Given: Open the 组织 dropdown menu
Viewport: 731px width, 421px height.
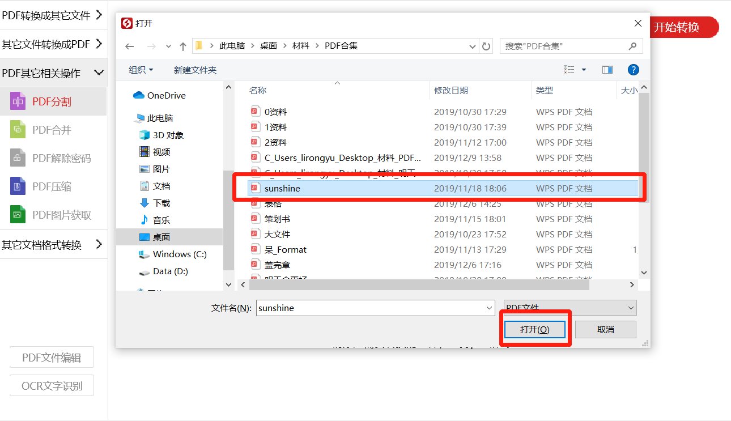Looking at the screenshot, I should click(x=140, y=69).
